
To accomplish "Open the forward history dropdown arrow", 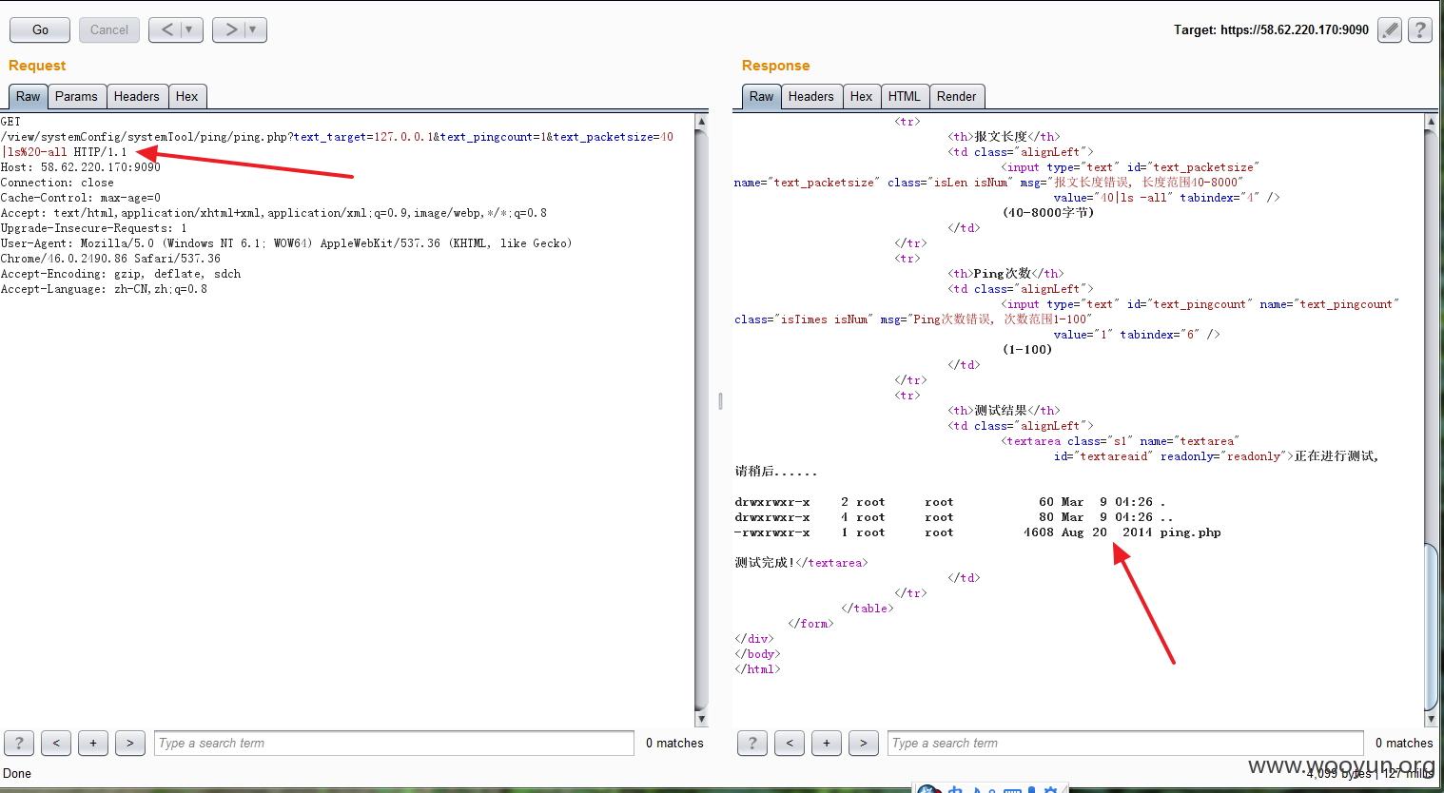I will coord(253,29).
